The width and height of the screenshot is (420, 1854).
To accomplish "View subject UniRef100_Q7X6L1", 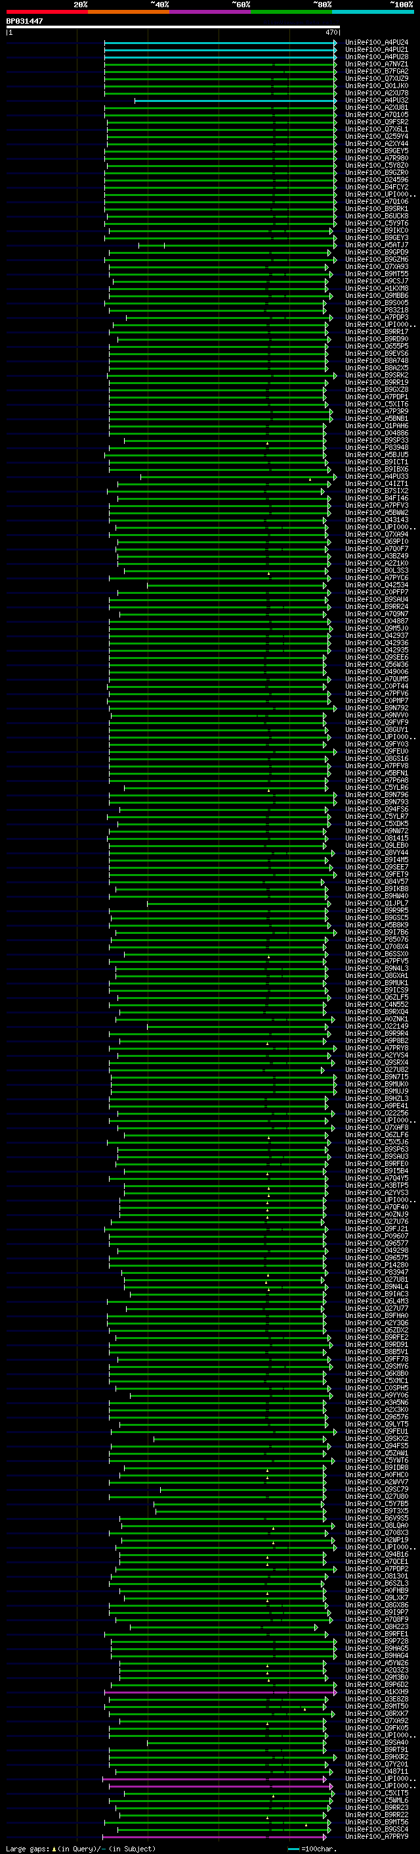I will (x=376, y=130).
